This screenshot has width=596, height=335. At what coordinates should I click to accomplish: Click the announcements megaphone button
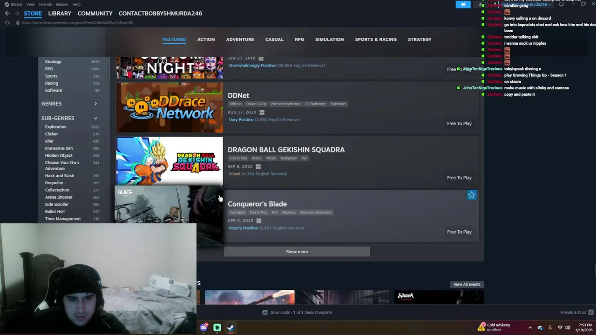[463, 5]
